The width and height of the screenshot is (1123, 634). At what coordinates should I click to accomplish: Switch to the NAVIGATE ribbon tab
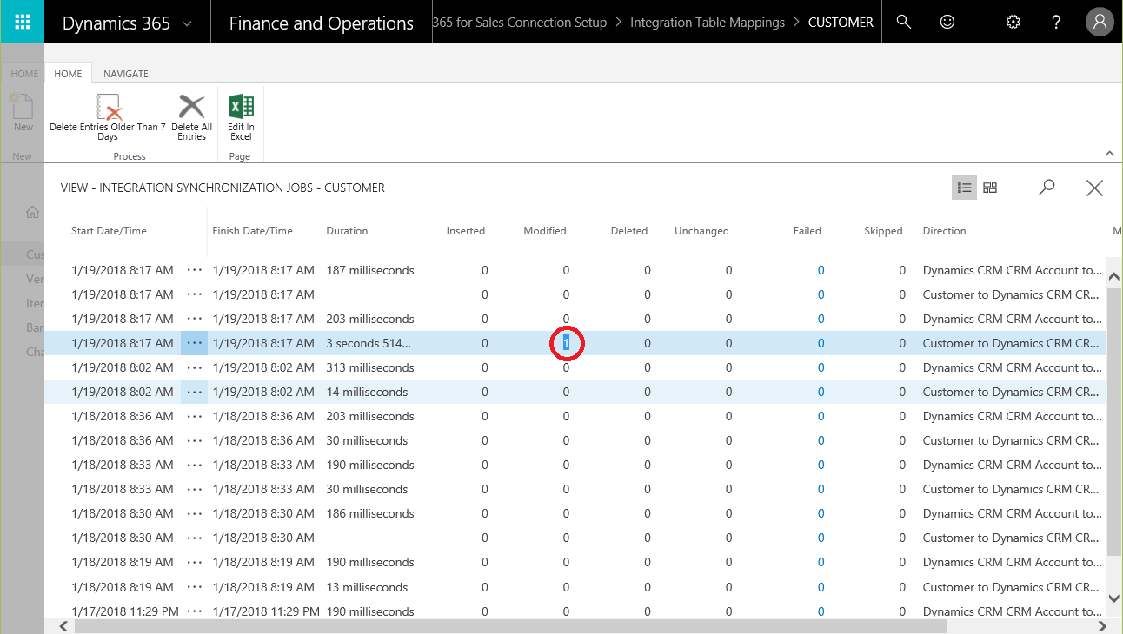point(126,74)
